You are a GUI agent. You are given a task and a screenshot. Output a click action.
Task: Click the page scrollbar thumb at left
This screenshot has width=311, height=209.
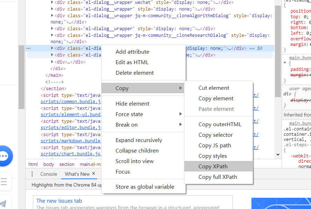[21, 77]
